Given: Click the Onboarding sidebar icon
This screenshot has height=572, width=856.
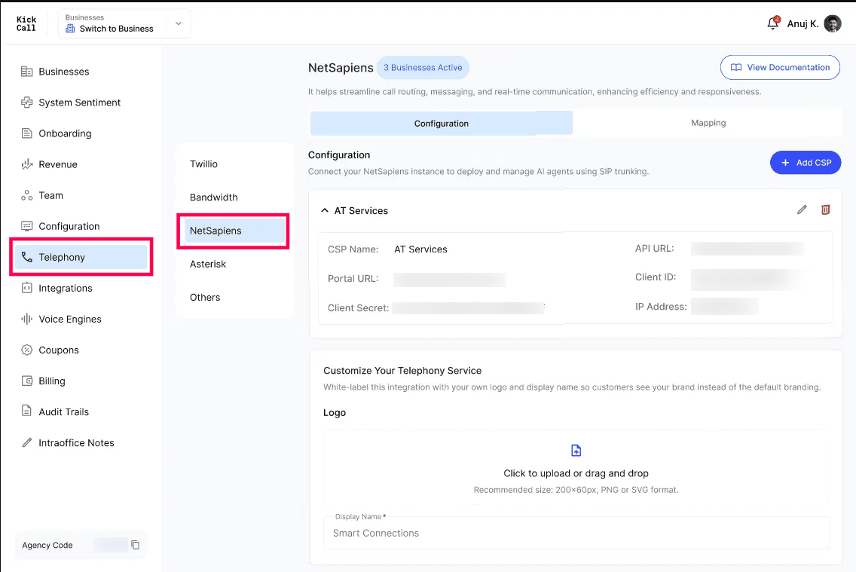Looking at the screenshot, I should coord(26,133).
